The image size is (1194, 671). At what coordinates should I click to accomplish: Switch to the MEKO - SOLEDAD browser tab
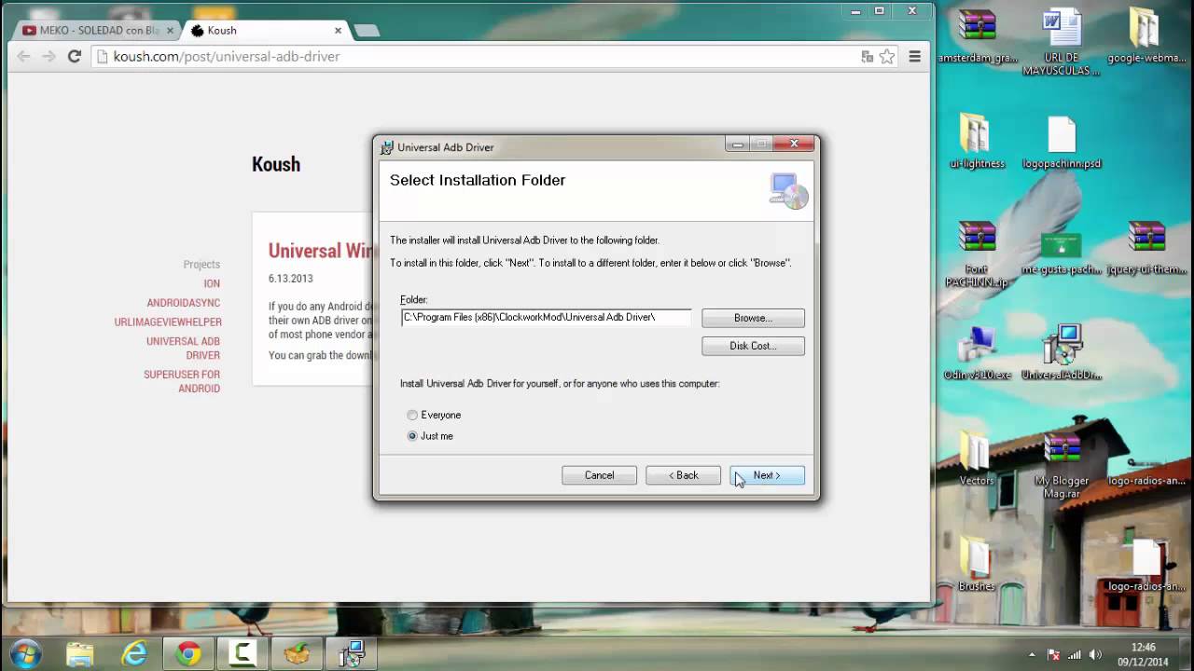coord(97,31)
